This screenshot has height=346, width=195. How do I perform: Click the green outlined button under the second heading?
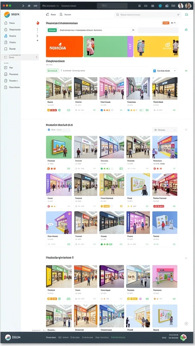(x=52, y=71)
